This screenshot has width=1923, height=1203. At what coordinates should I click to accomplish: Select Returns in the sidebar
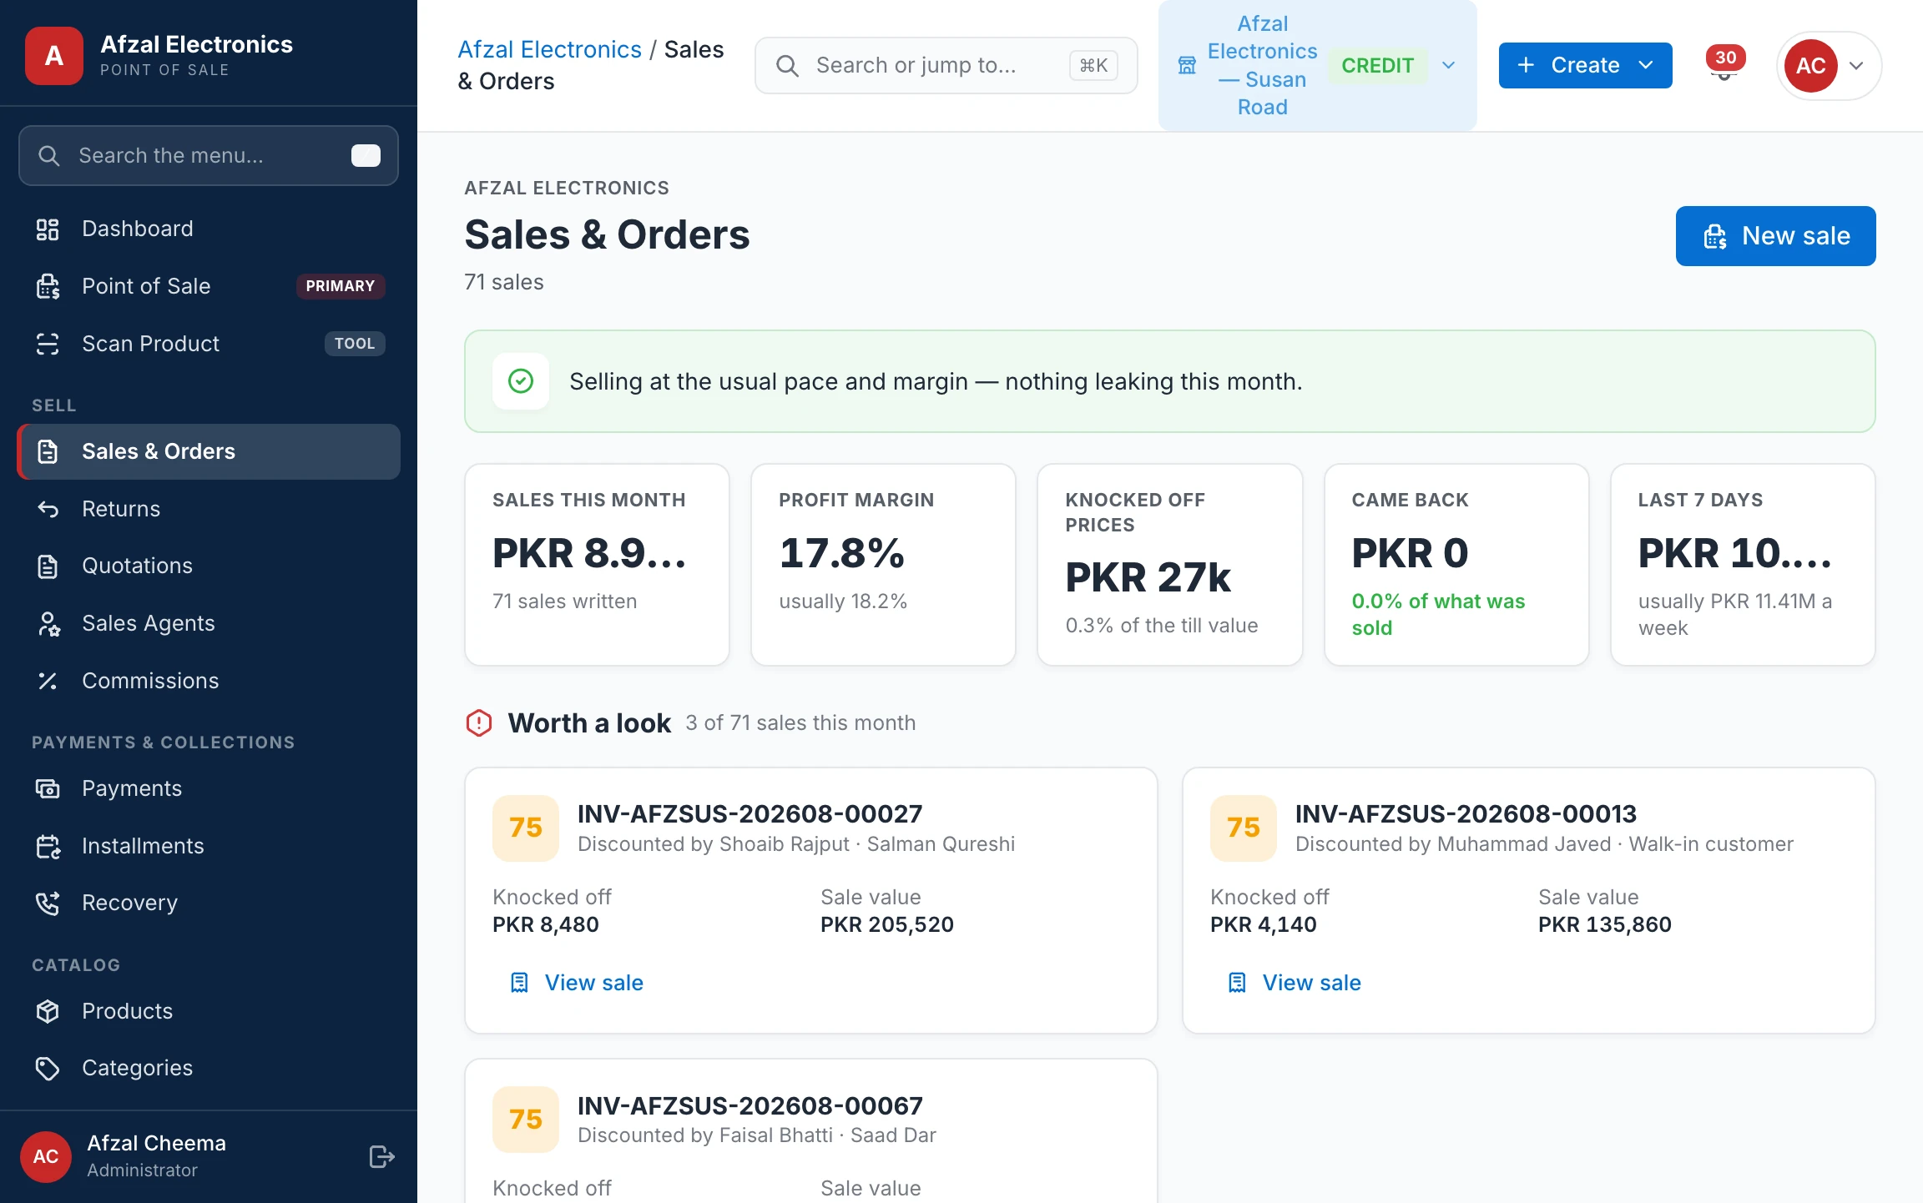(x=209, y=509)
